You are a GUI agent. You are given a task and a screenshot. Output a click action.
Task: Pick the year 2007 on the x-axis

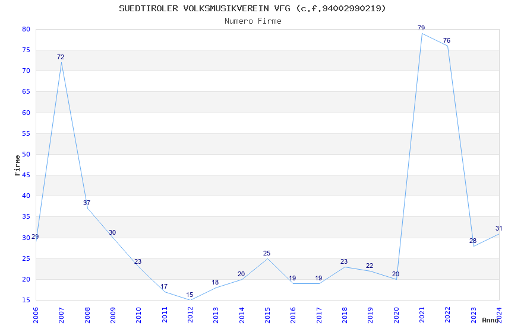[x=61, y=315]
